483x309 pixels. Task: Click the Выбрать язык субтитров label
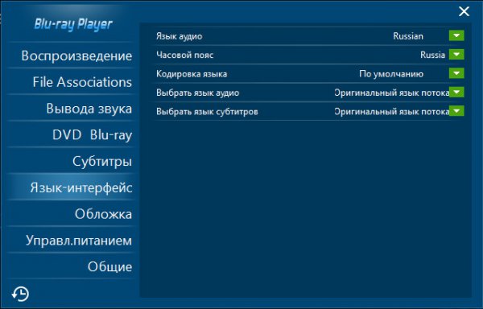[207, 111]
